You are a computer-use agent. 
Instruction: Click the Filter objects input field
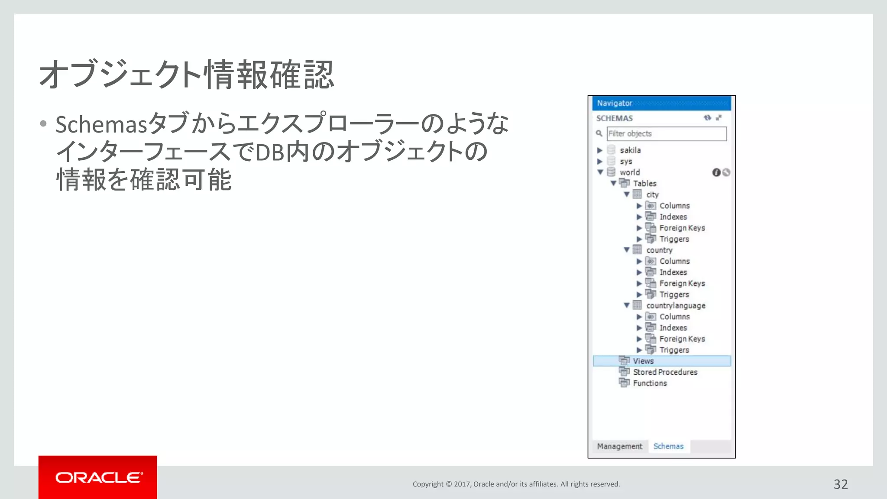coord(667,133)
